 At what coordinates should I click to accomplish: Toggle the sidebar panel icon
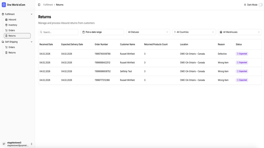coord(39,5)
